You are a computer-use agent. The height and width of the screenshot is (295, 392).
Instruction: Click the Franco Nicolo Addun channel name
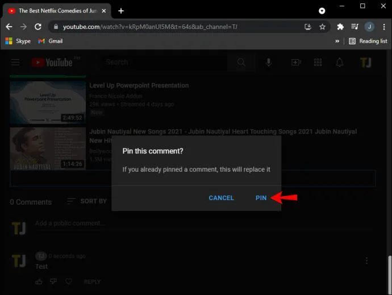(116, 96)
